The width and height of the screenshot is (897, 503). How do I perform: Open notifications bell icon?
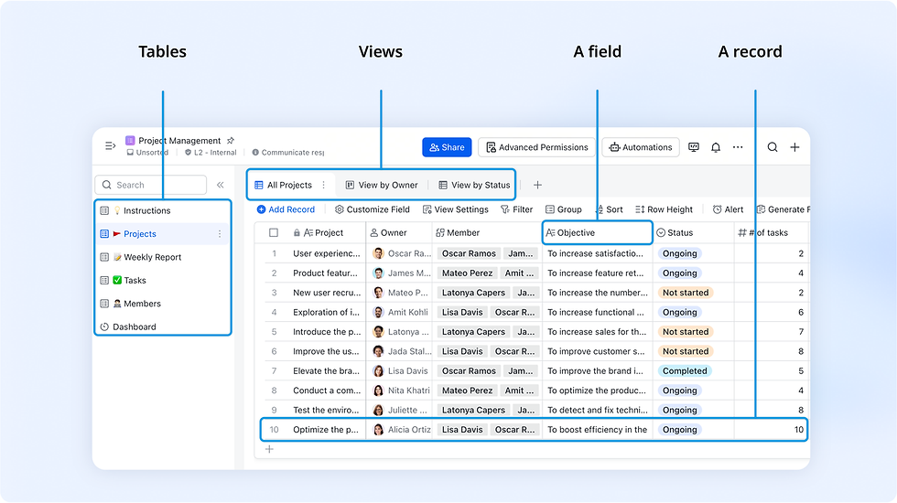(716, 147)
